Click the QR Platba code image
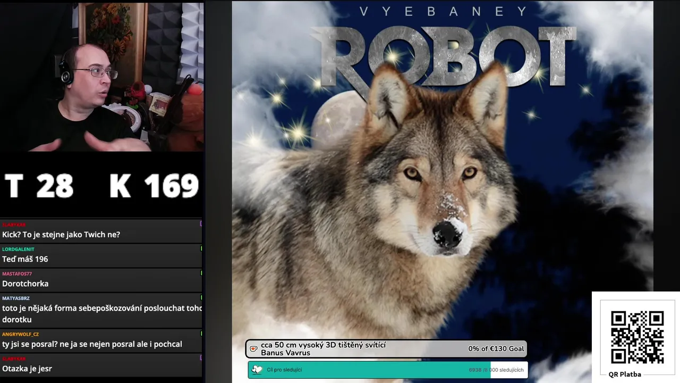 tap(637, 337)
